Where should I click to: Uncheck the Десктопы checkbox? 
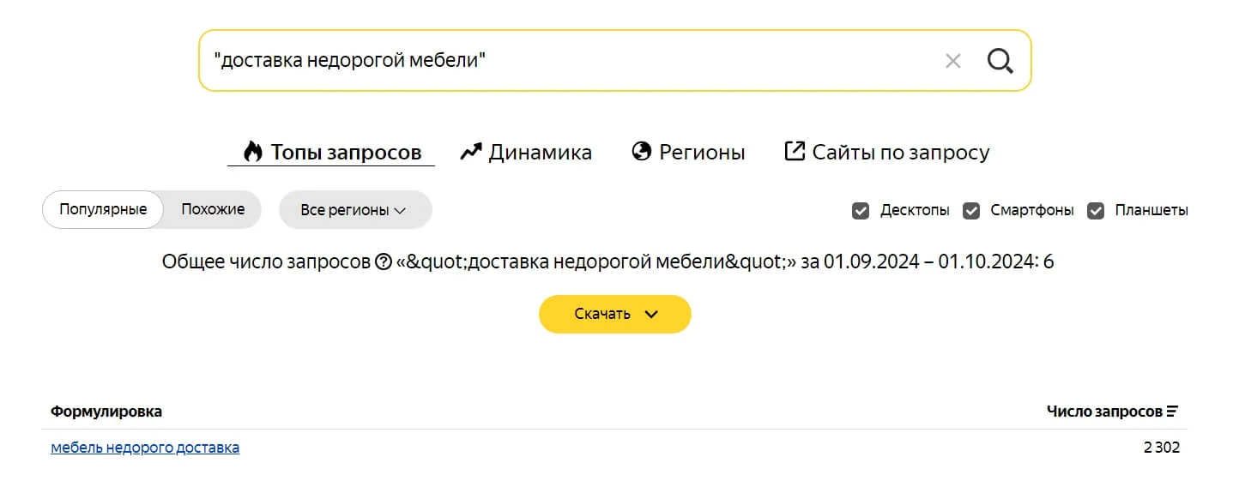pyautogui.click(x=861, y=210)
